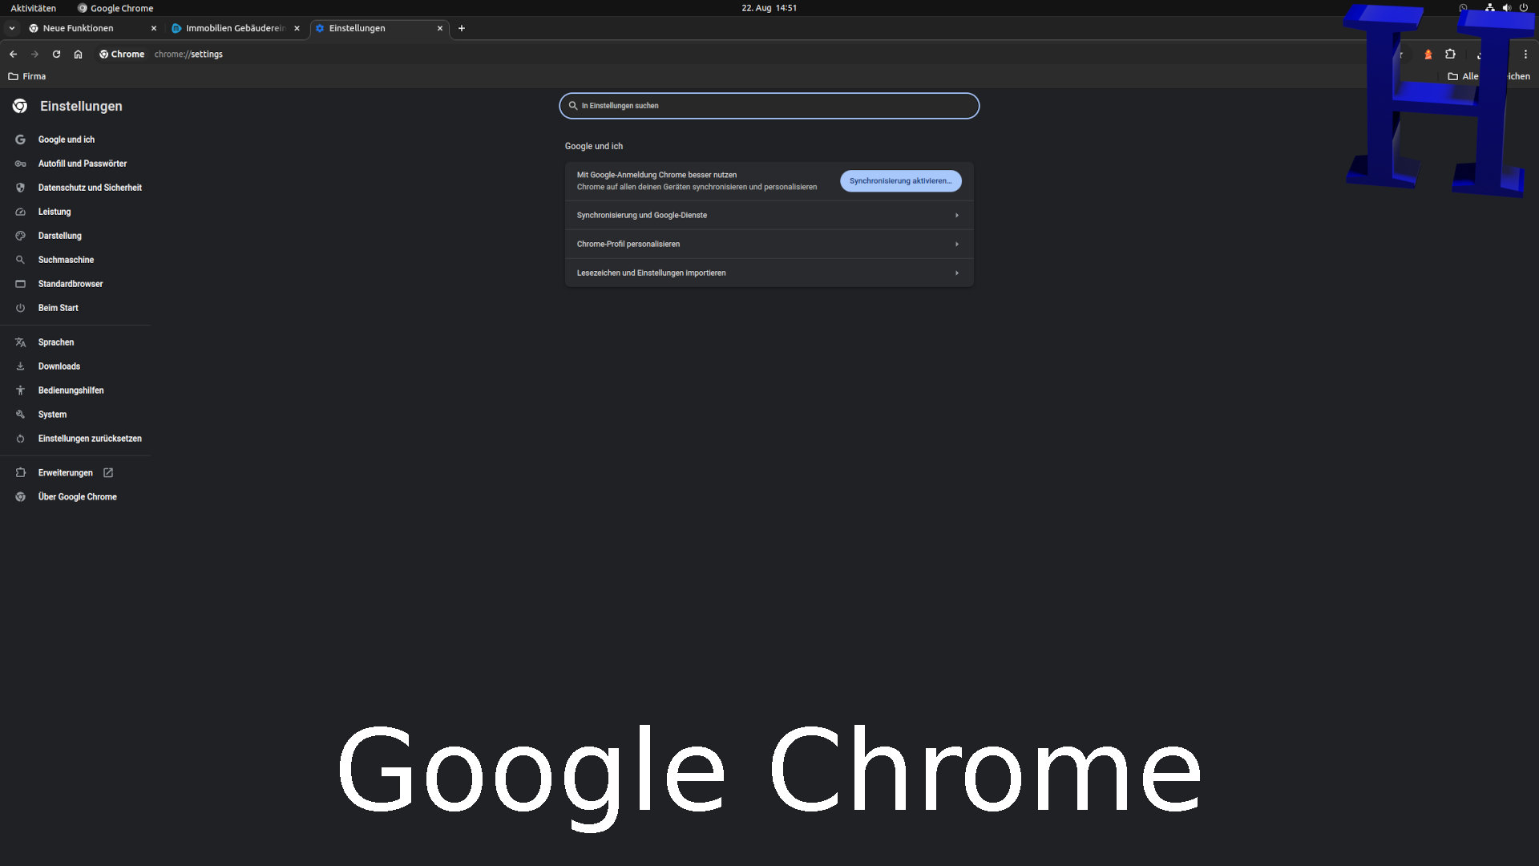The height and width of the screenshot is (866, 1539).
Task: Click the Einstellungen zurücksetzen reset icon
Action: tap(20, 439)
